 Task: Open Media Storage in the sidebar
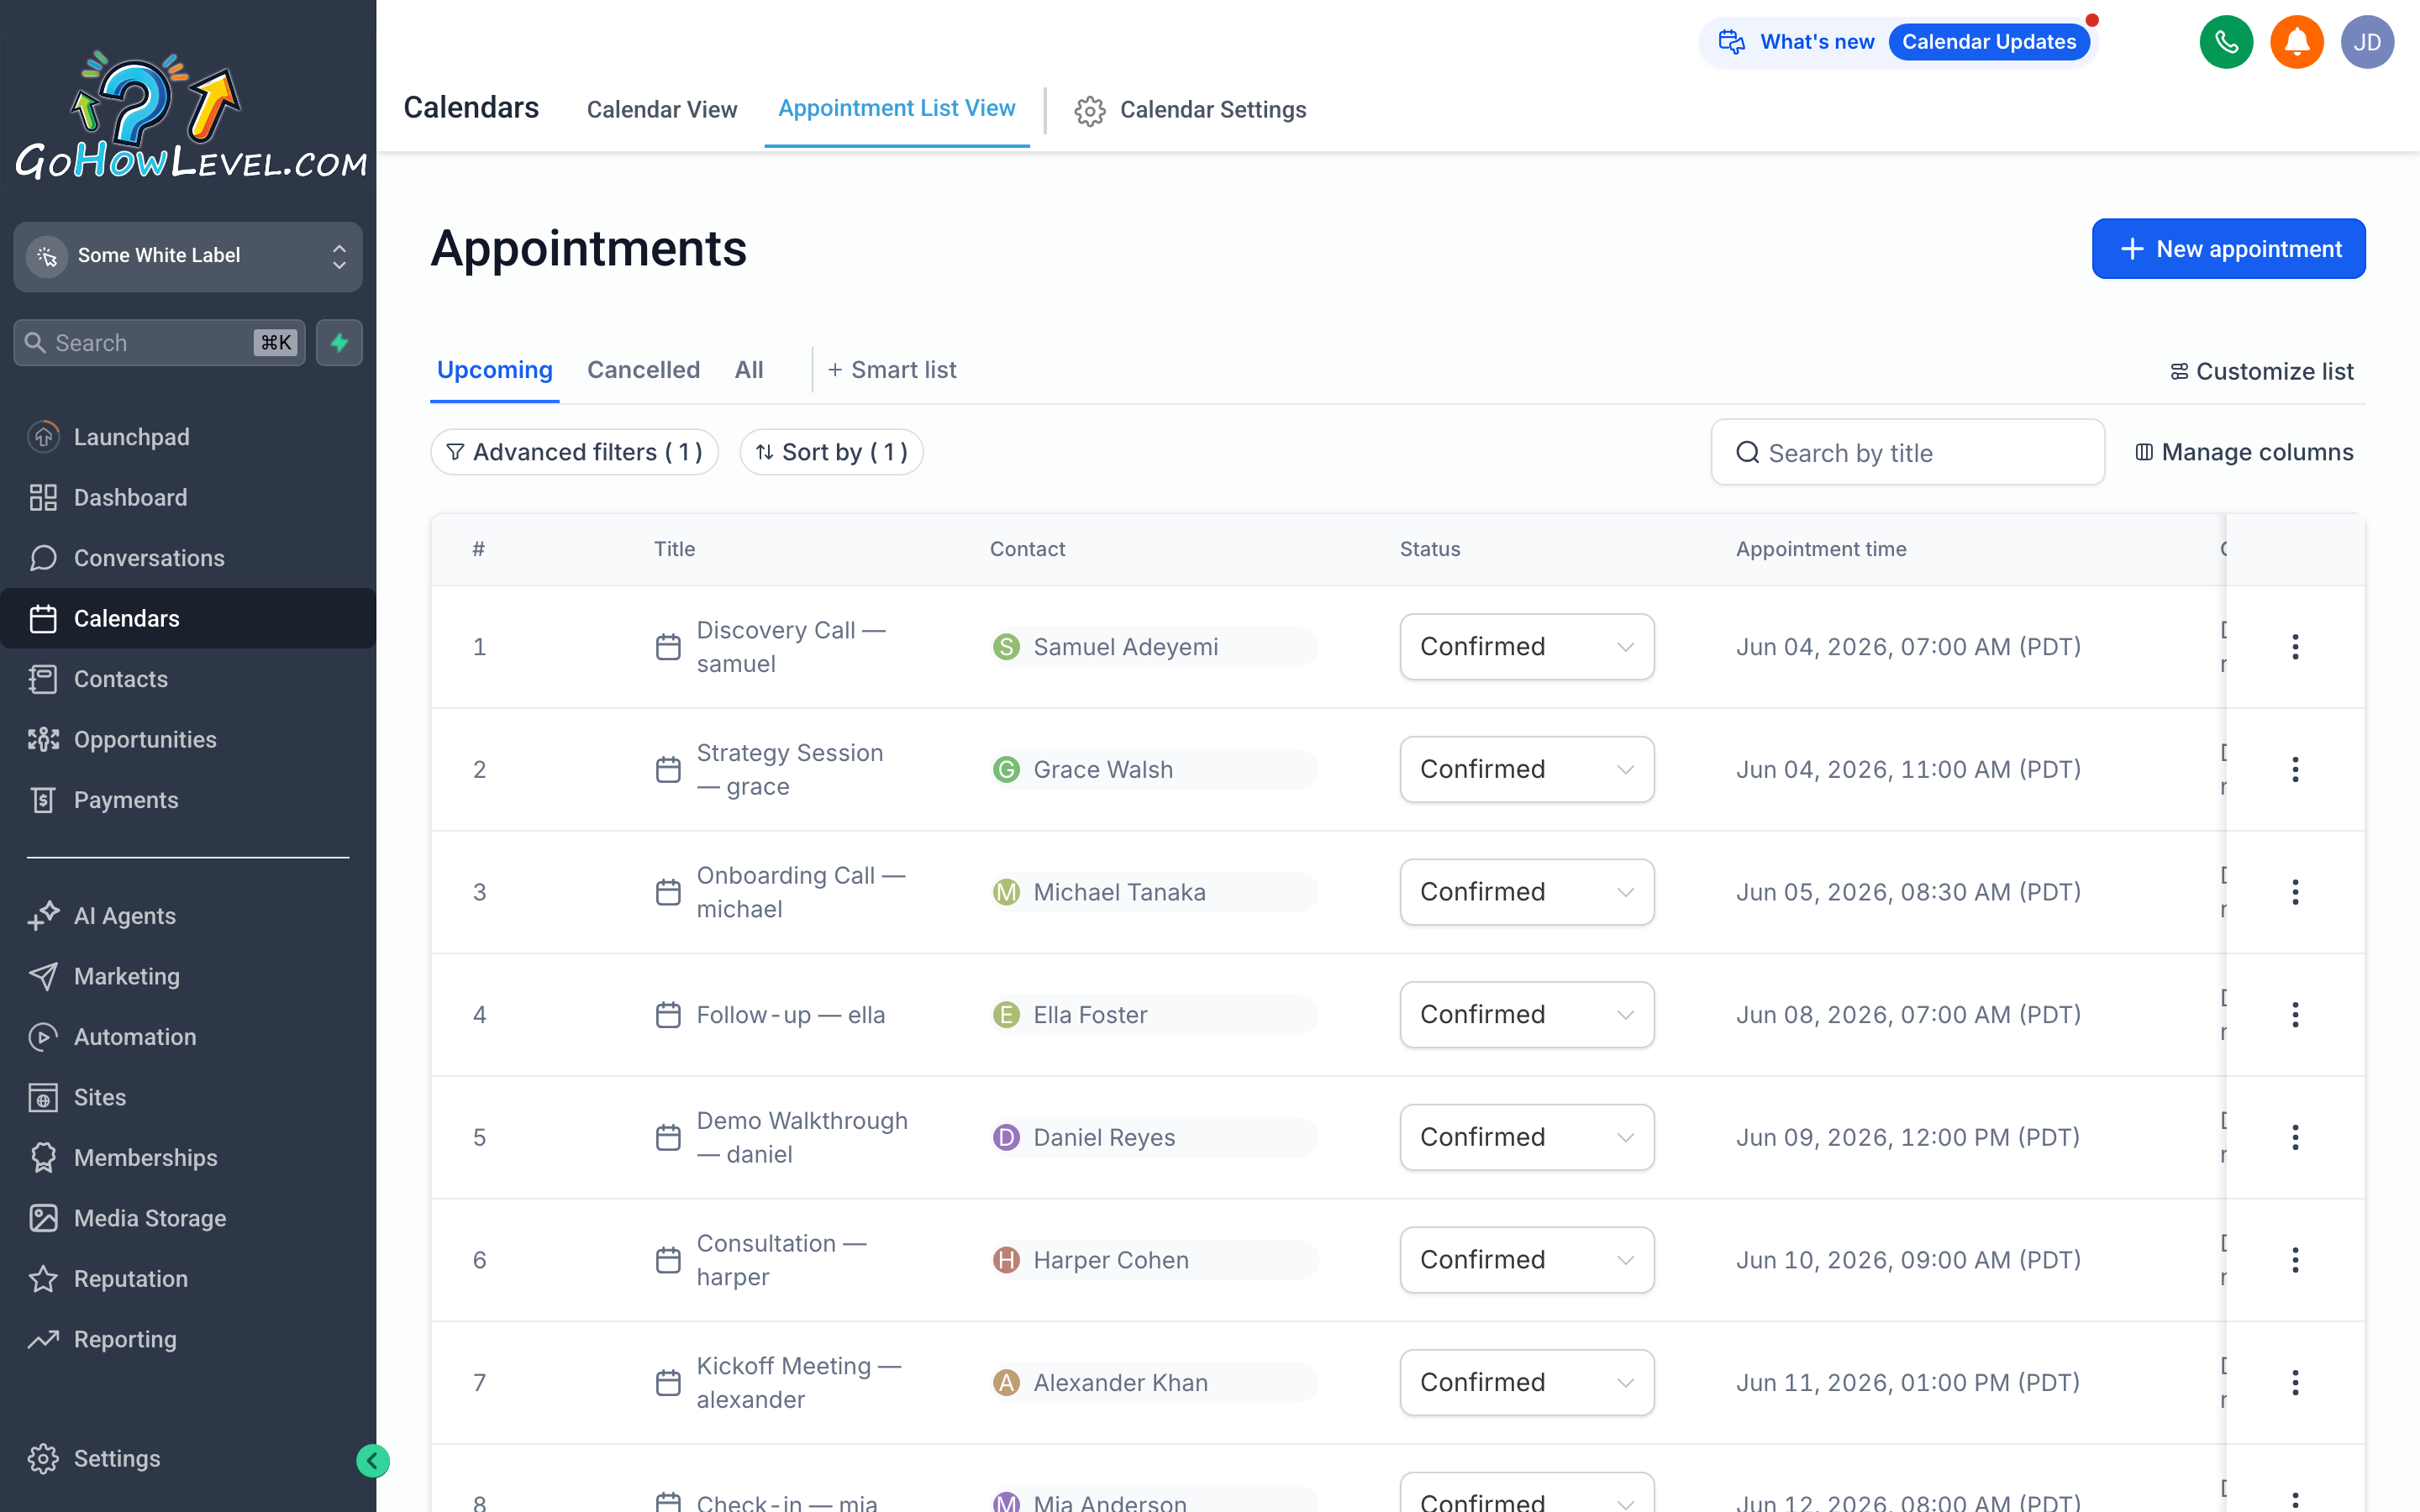pyautogui.click(x=188, y=1218)
